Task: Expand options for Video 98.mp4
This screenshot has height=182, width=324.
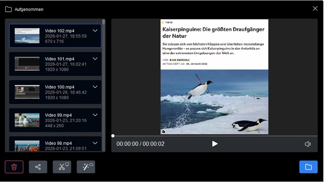Action: pyautogui.click(x=95, y=143)
